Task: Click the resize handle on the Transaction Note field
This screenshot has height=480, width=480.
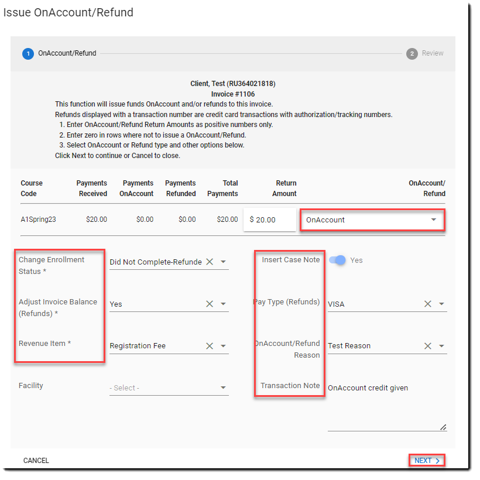Action: click(443, 427)
